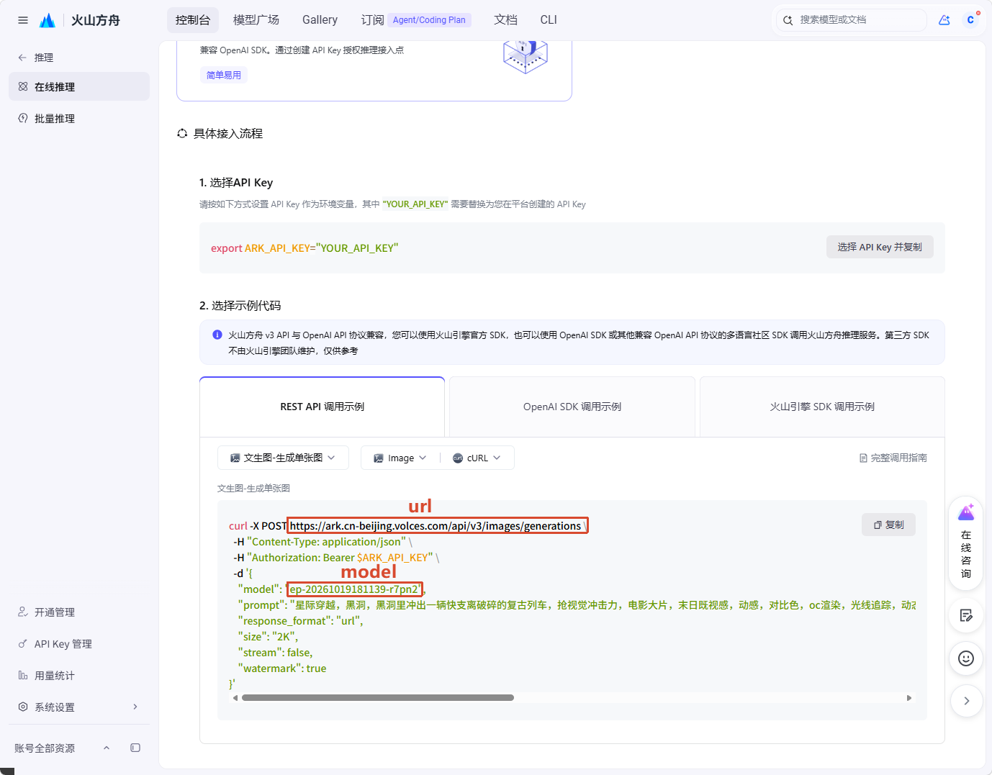Go back via 推理 arrow
The height and width of the screenshot is (775, 992).
click(22, 58)
